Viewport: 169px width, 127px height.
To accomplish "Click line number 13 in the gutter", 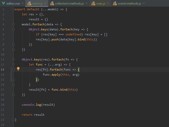I will 2,70.
